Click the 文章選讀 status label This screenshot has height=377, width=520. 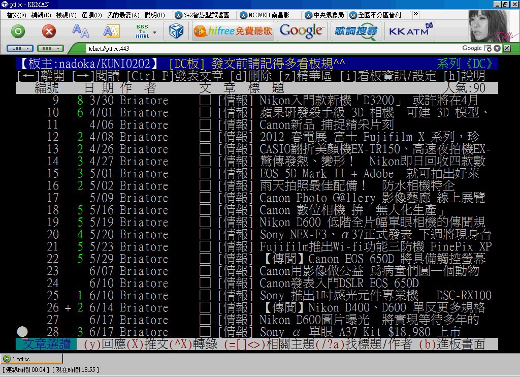click(46, 344)
